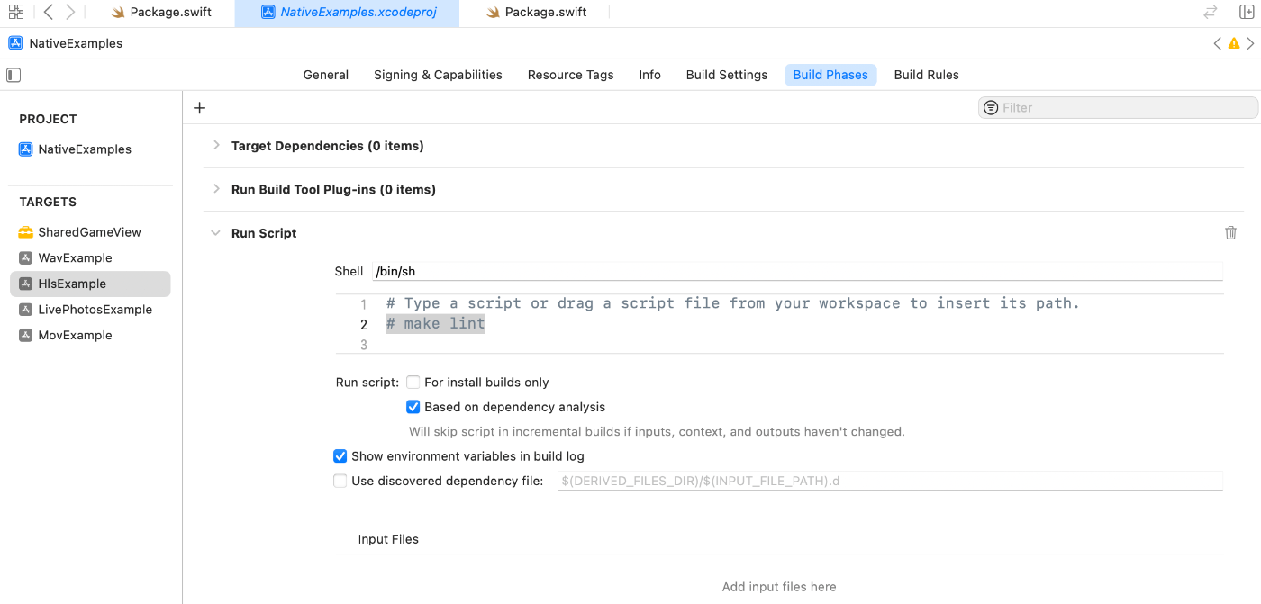Expand Target Dependencies section
The image size is (1261, 604).
pos(216,145)
